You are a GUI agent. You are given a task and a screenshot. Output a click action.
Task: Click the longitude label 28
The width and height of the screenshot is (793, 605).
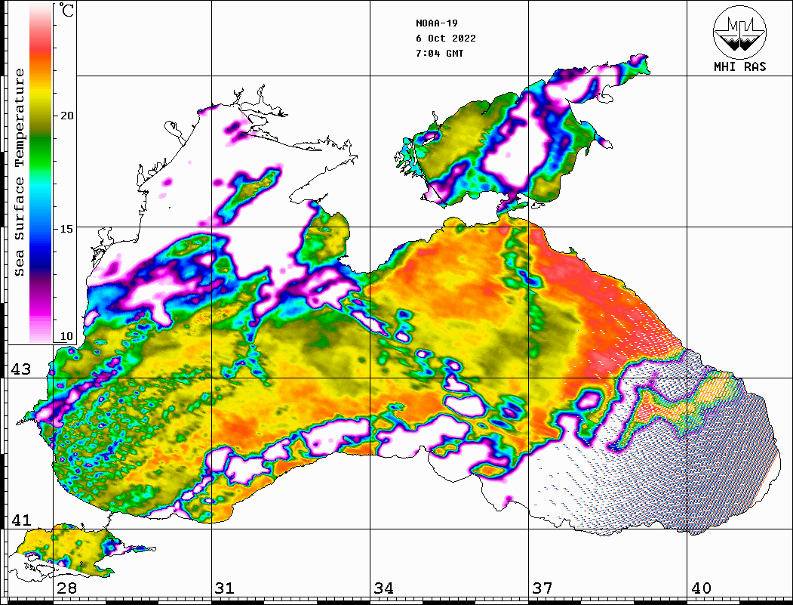(x=66, y=588)
